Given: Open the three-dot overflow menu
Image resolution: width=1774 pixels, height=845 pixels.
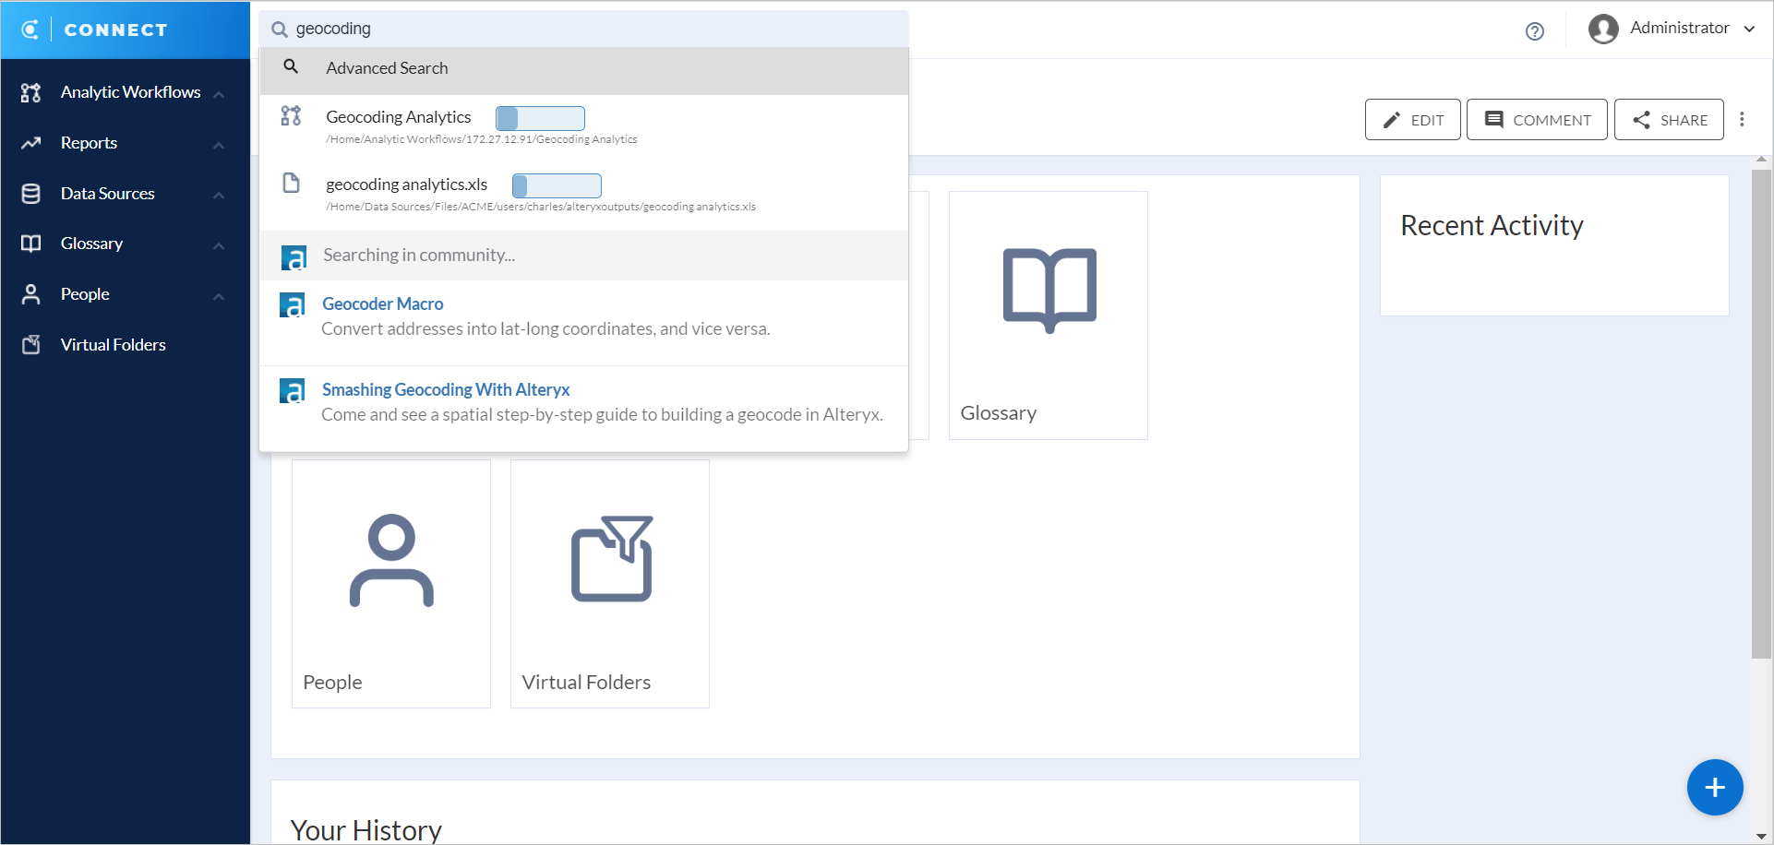Looking at the screenshot, I should 1743,119.
